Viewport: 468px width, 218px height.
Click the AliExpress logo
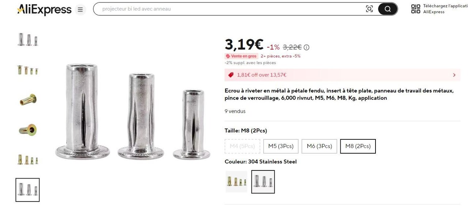coord(44,10)
